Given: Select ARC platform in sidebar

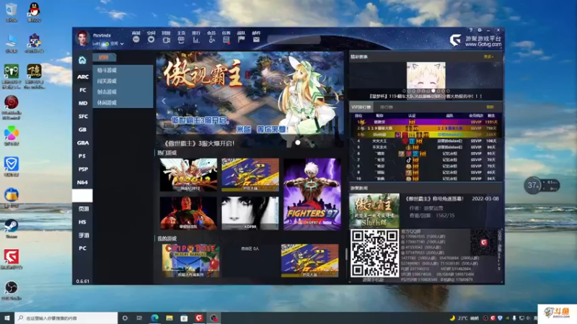Looking at the screenshot, I should pos(82,77).
